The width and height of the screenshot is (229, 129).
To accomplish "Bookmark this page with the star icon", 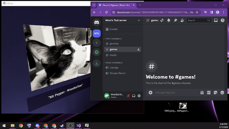I will 197,12.
